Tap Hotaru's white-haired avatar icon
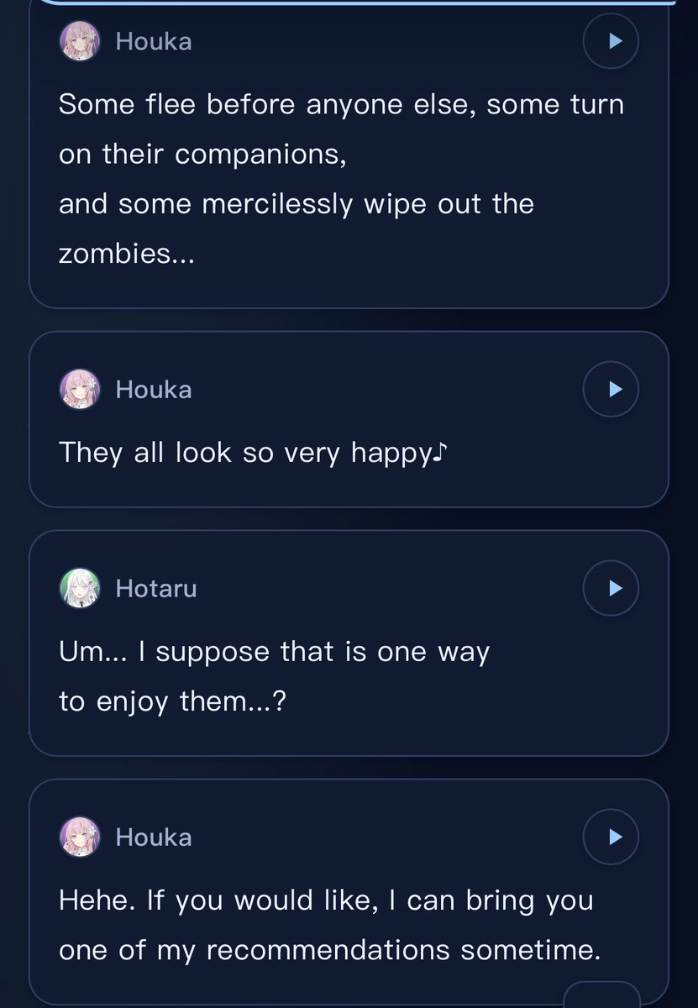Viewport: 698px width, 1008px height. click(x=80, y=588)
